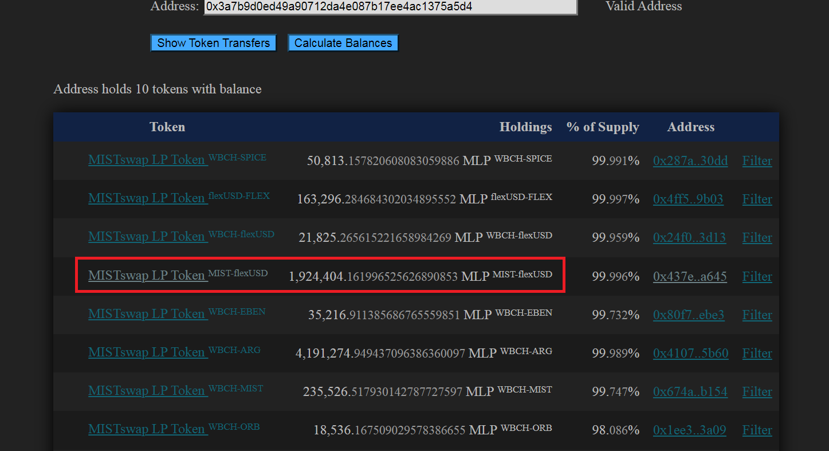Click Filter in the flexUSD-FLEX row

click(757, 199)
